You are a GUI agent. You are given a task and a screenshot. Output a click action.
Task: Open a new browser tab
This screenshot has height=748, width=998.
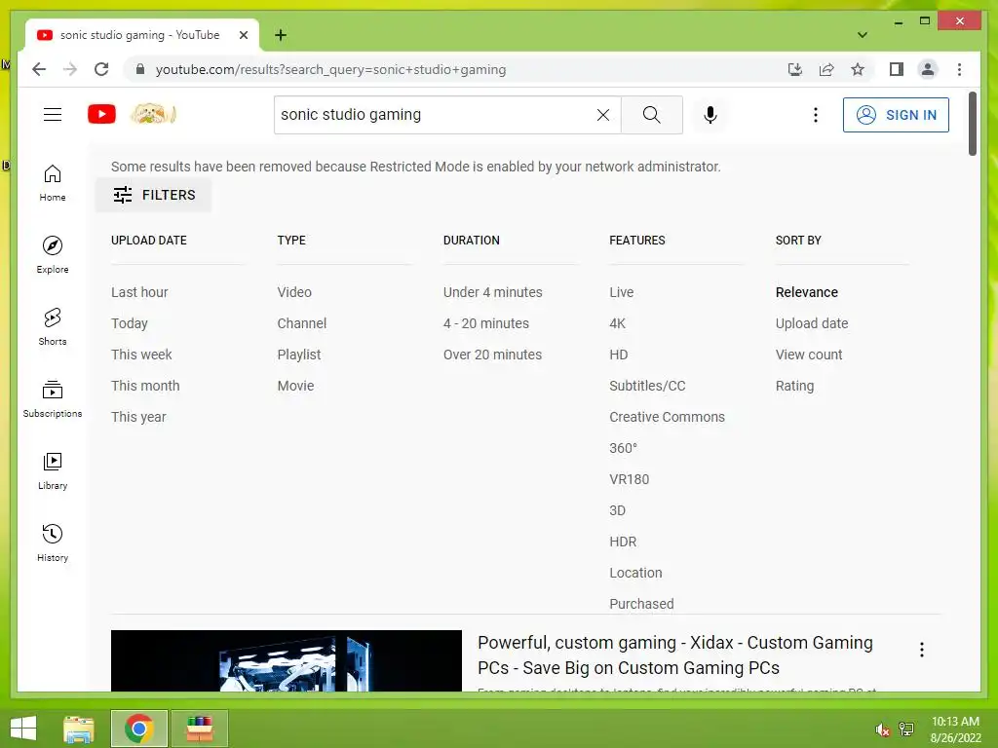[281, 35]
